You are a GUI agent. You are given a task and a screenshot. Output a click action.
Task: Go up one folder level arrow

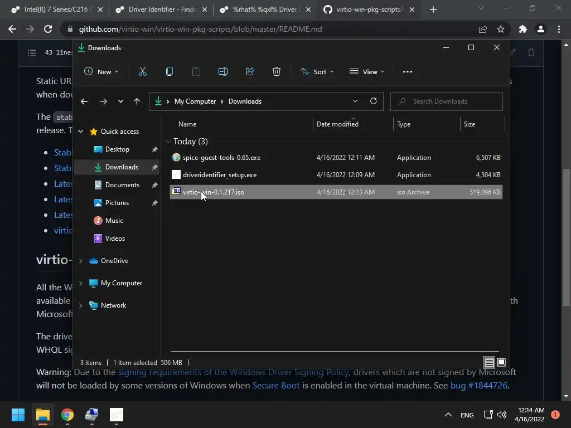137,101
